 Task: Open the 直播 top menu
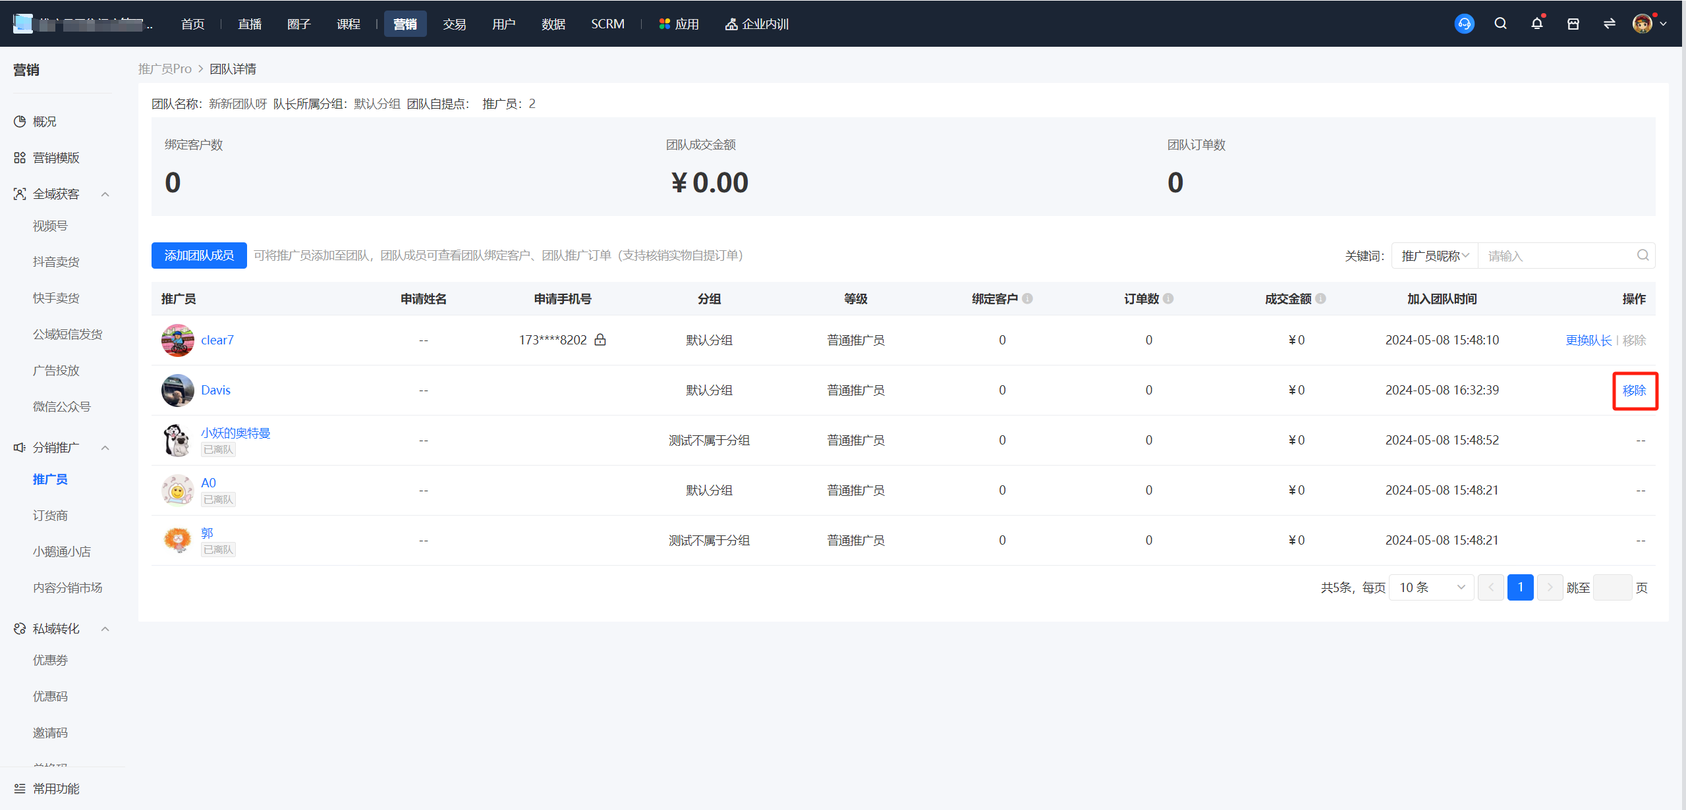click(250, 24)
